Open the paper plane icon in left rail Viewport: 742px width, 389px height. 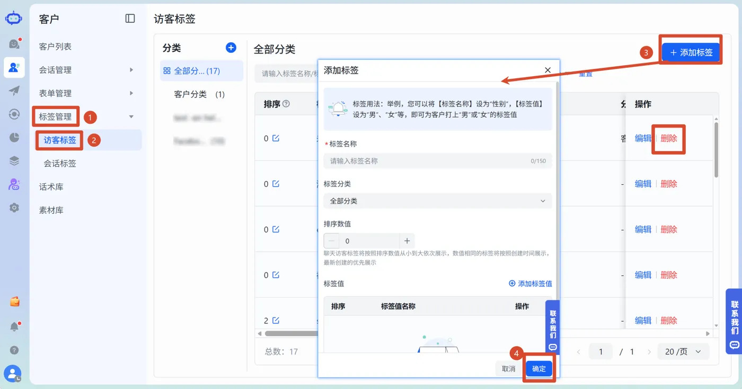point(14,91)
